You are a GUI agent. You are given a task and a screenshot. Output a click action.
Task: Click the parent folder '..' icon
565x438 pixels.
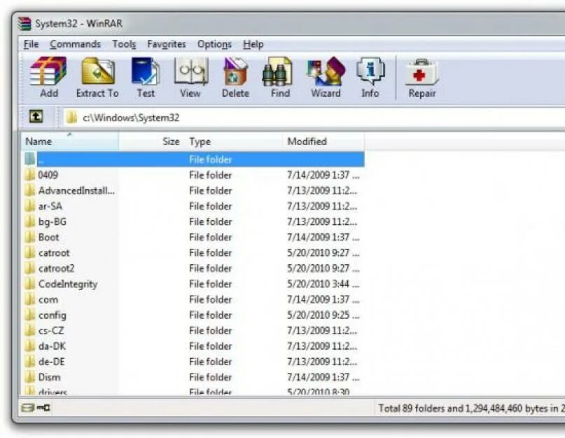point(30,159)
